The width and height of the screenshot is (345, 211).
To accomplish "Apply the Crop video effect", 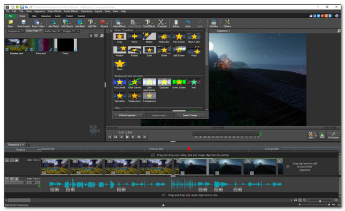I will click(120, 38).
